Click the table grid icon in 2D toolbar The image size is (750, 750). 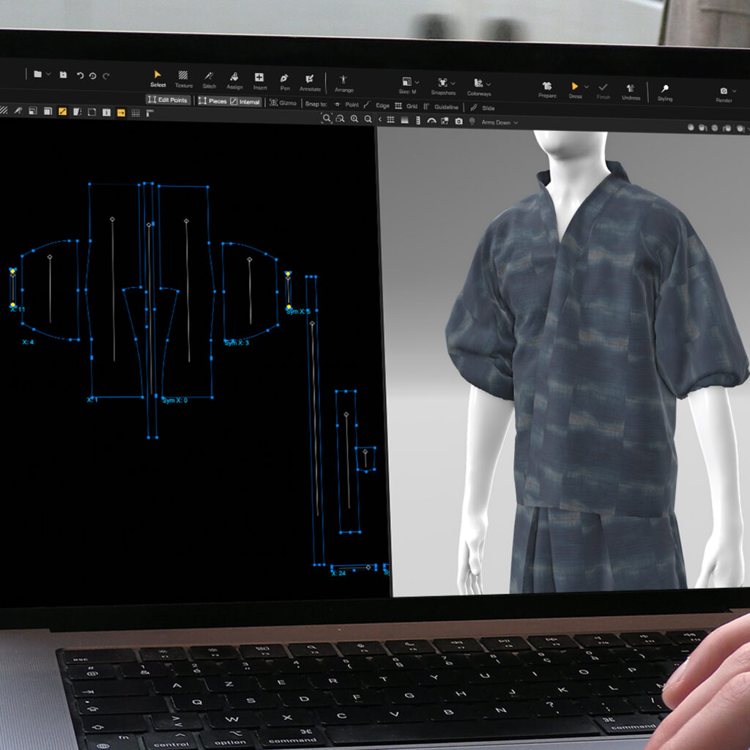coord(135,113)
